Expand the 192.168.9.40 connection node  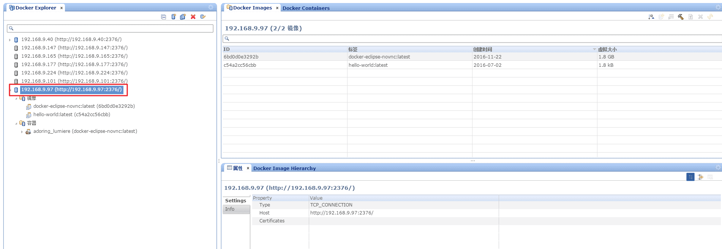pyautogui.click(x=10, y=39)
